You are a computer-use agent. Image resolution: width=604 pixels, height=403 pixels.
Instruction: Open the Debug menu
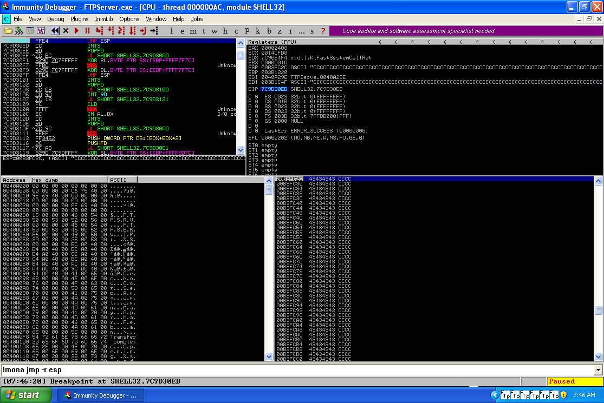[55, 19]
